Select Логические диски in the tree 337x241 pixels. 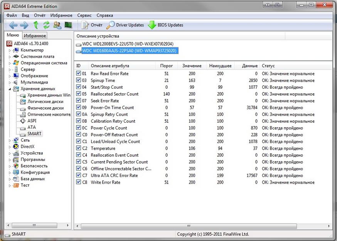(x=45, y=101)
